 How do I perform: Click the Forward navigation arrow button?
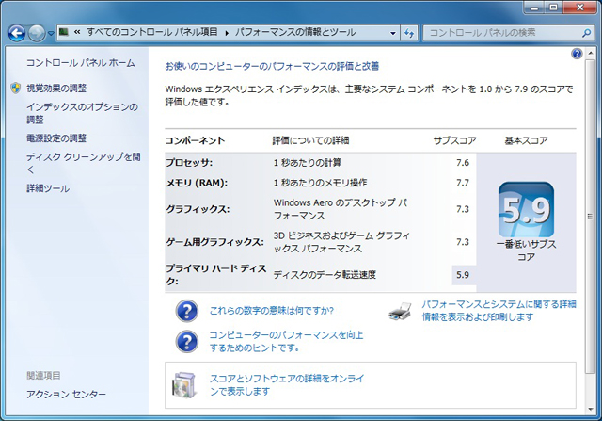pyautogui.click(x=37, y=33)
